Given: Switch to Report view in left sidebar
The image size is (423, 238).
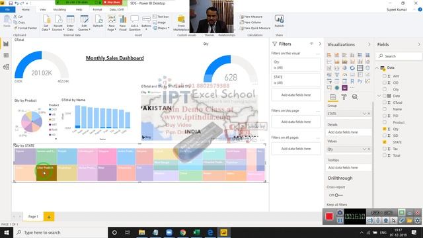Looking at the screenshot, I should [6, 44].
